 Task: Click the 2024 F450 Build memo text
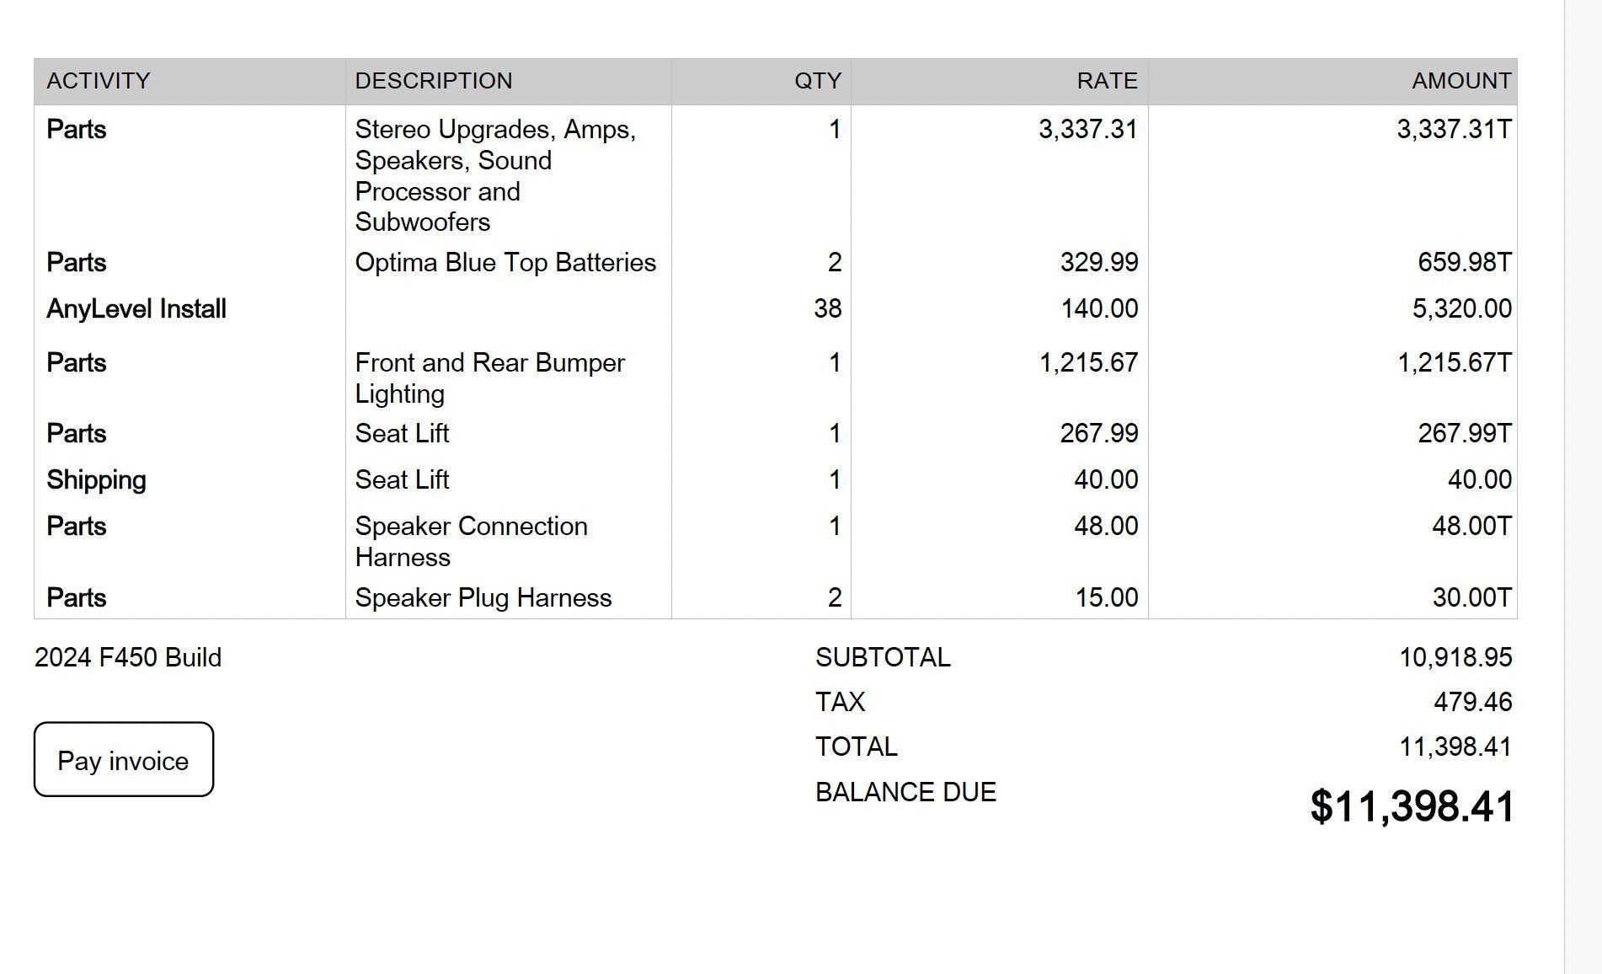(128, 658)
